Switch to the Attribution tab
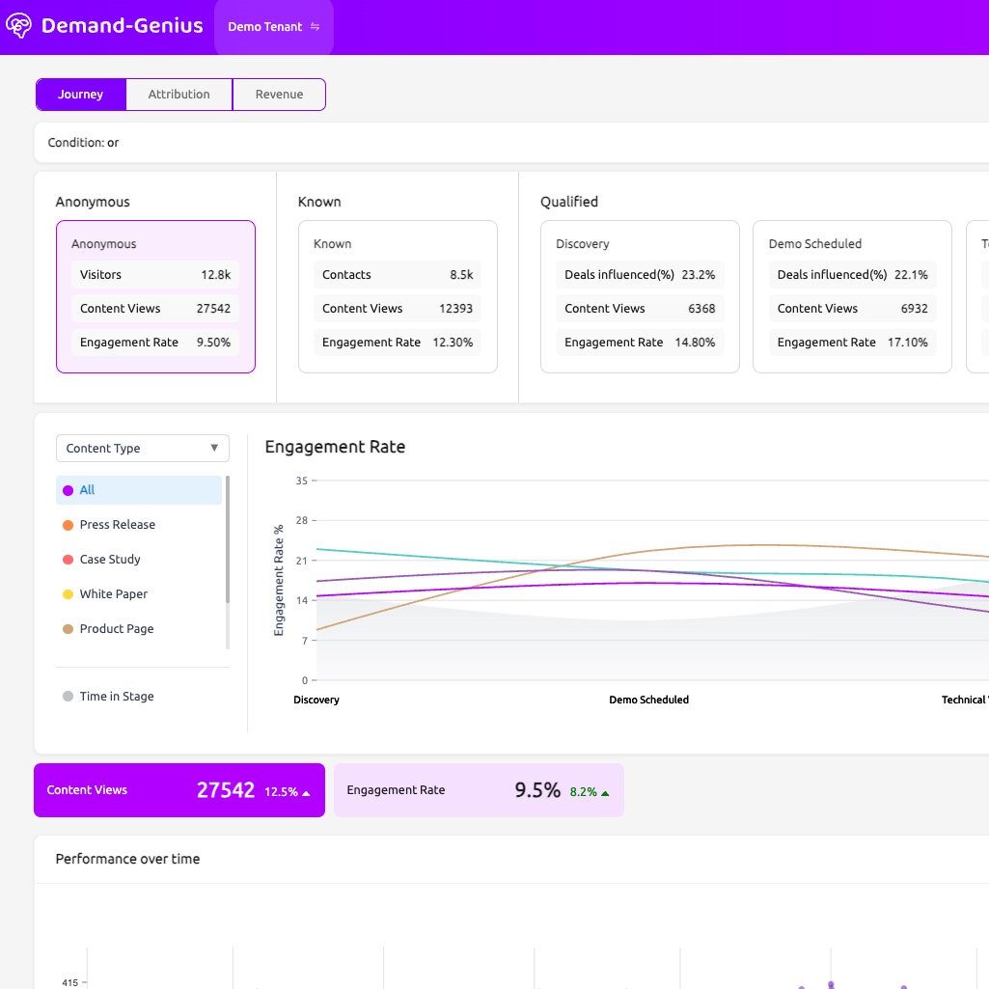This screenshot has height=989, width=989. [179, 95]
